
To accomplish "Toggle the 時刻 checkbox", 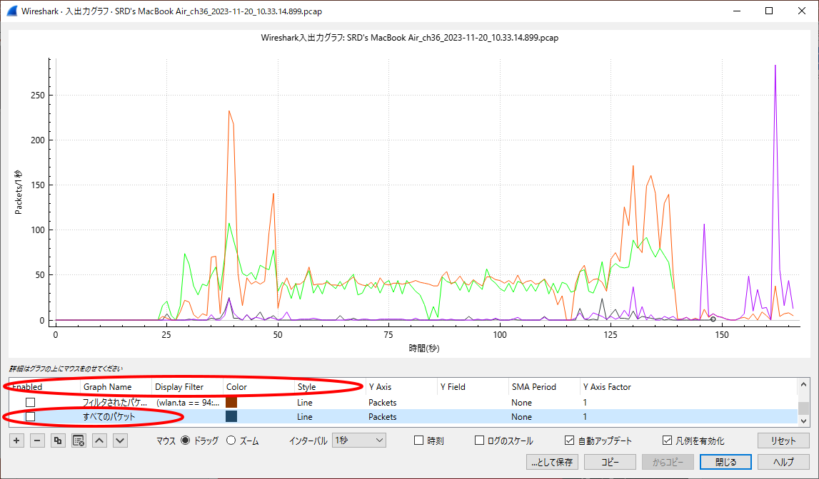I will [x=420, y=441].
